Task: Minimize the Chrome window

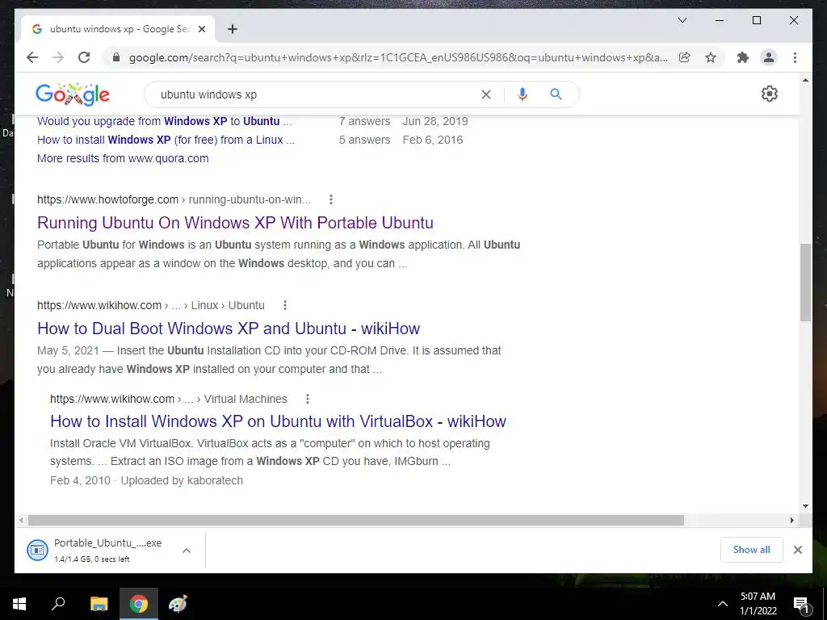Action: click(x=719, y=20)
